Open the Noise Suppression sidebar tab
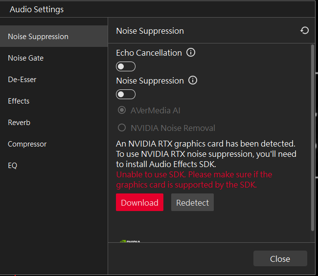 (x=38, y=37)
